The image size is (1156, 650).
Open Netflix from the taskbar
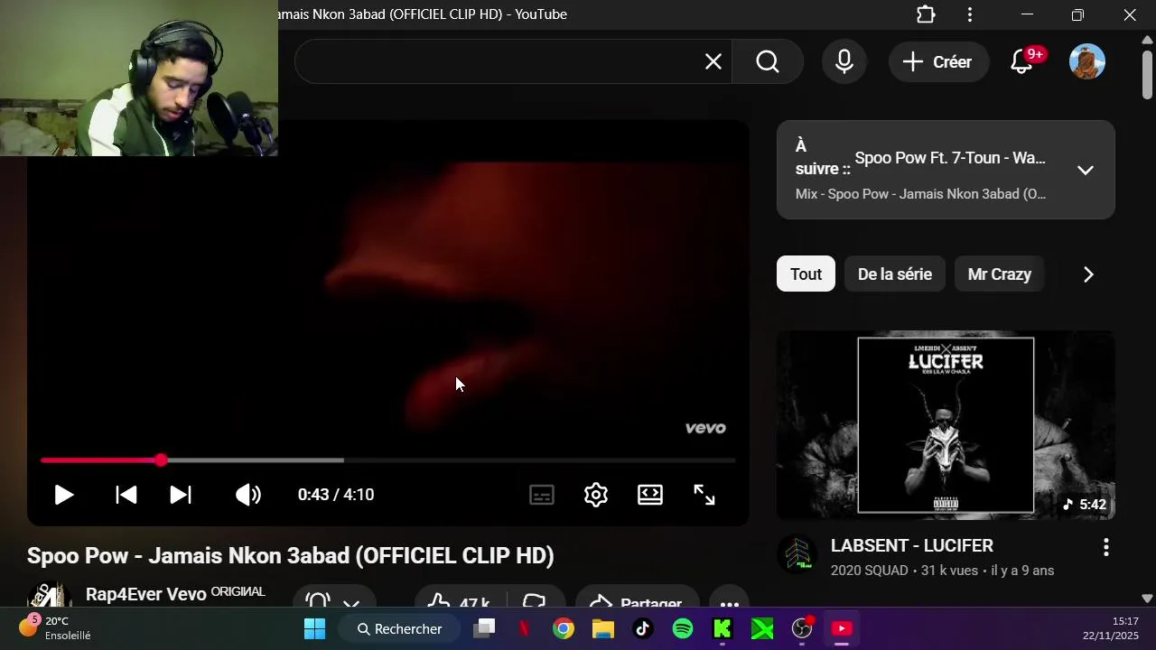click(524, 628)
